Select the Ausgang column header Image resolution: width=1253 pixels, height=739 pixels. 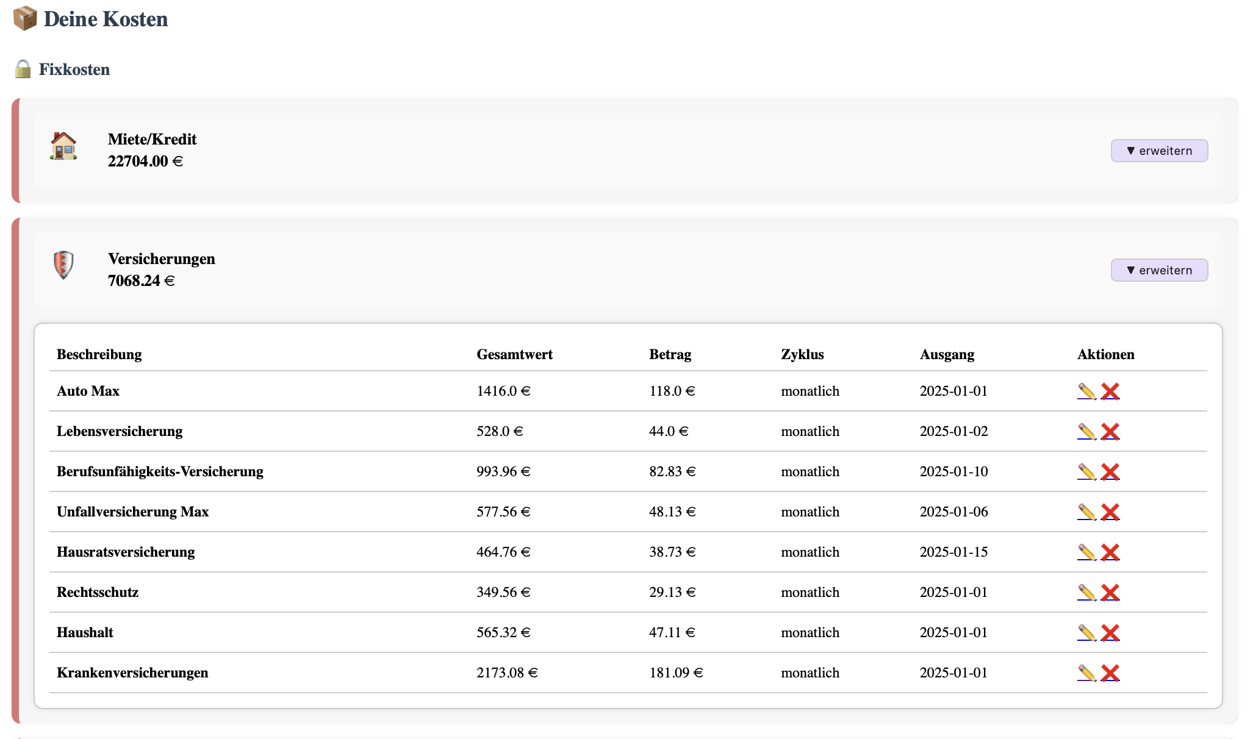947,354
